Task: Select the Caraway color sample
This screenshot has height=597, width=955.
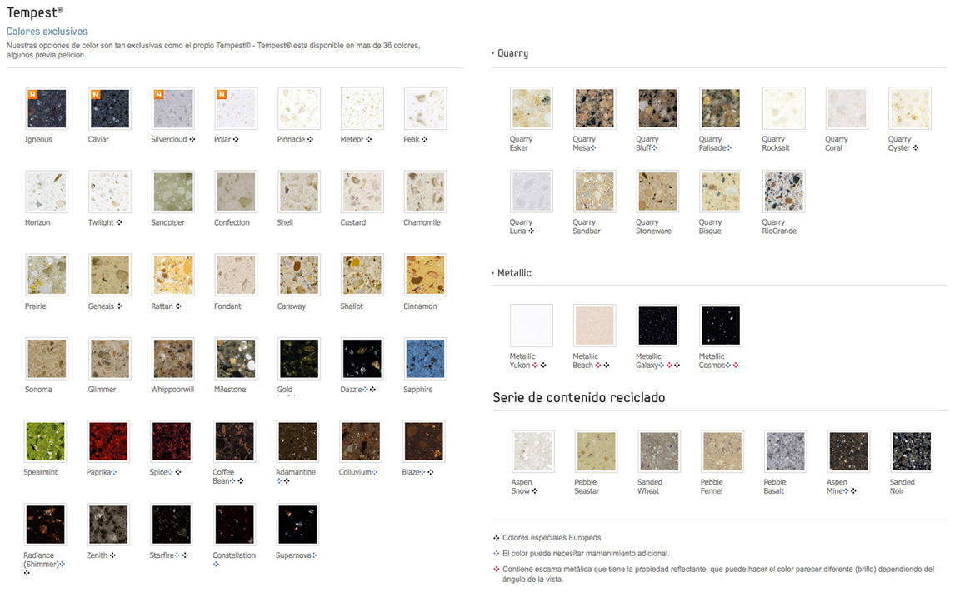Action: (299, 275)
